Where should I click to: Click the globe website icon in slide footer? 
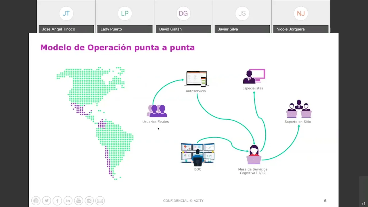coord(36,201)
